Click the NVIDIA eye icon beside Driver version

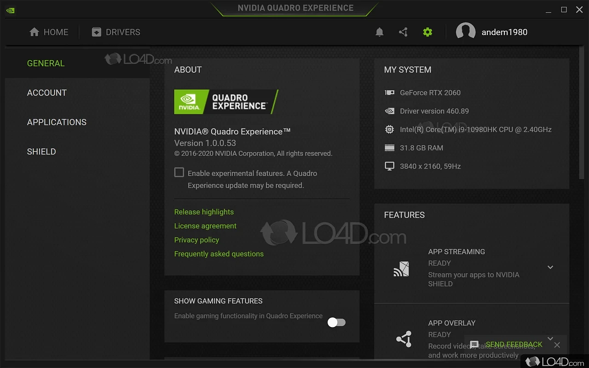[x=389, y=111]
